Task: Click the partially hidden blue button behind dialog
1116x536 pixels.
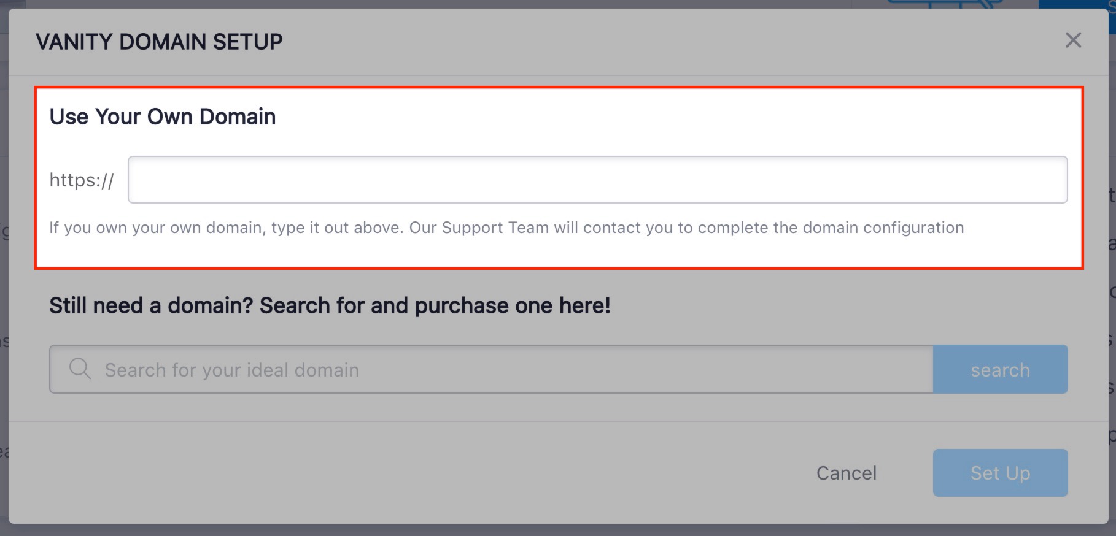Action: pos(1077,4)
